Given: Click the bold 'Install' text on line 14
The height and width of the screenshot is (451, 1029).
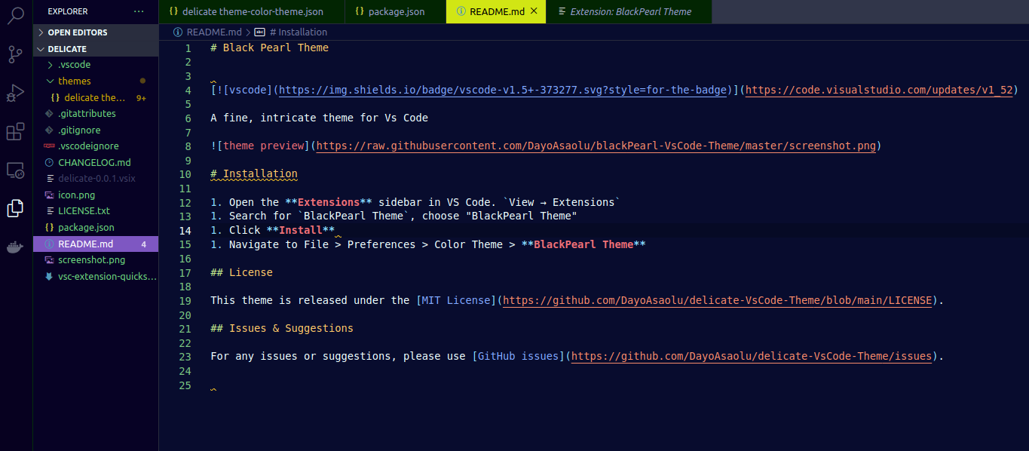Looking at the screenshot, I should pyautogui.click(x=301, y=230).
